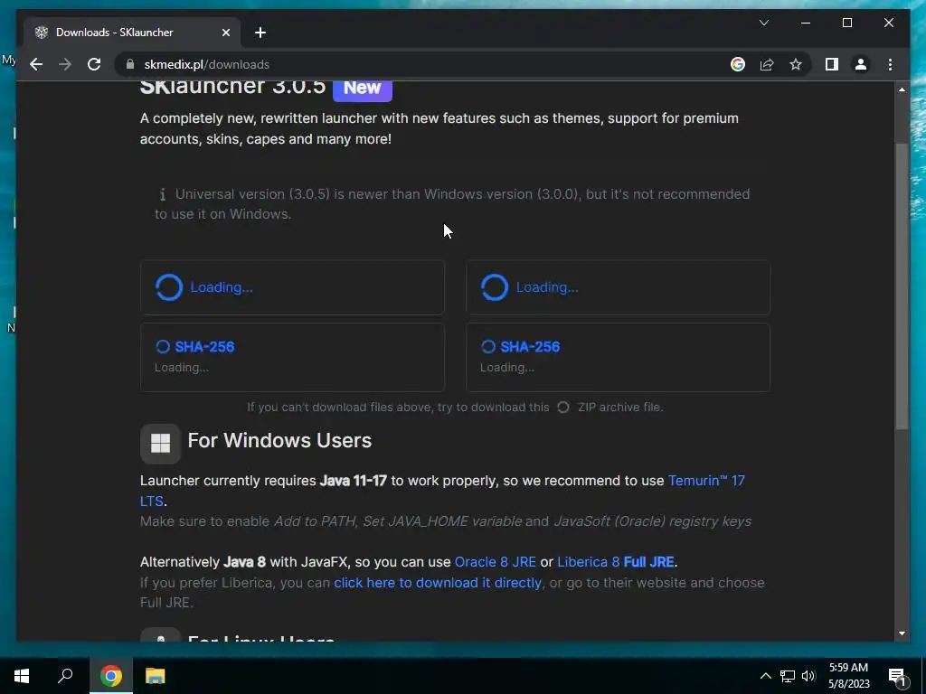
Task: Go back to the previous page
Action: [36, 64]
